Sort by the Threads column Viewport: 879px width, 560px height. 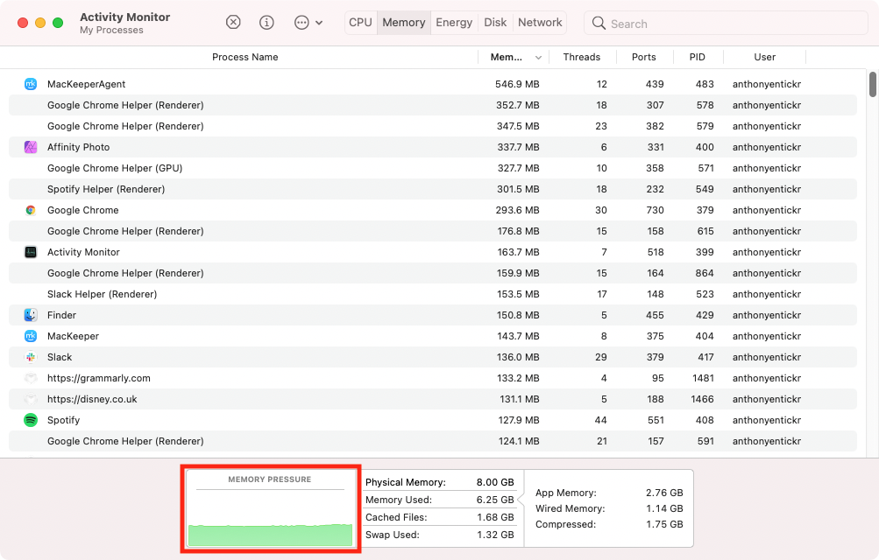point(581,57)
